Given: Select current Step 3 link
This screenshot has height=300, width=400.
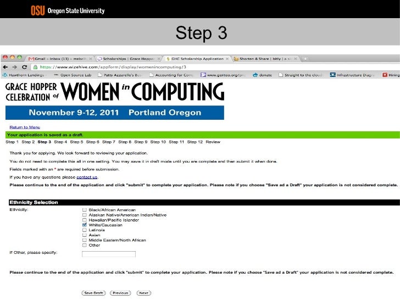Looking at the screenshot, I should tap(45, 142).
